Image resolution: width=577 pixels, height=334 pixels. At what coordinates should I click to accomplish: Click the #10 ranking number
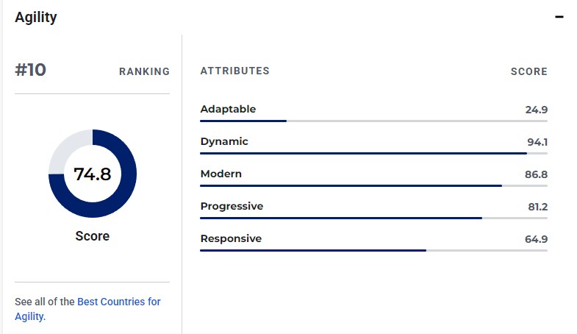pyautogui.click(x=31, y=70)
